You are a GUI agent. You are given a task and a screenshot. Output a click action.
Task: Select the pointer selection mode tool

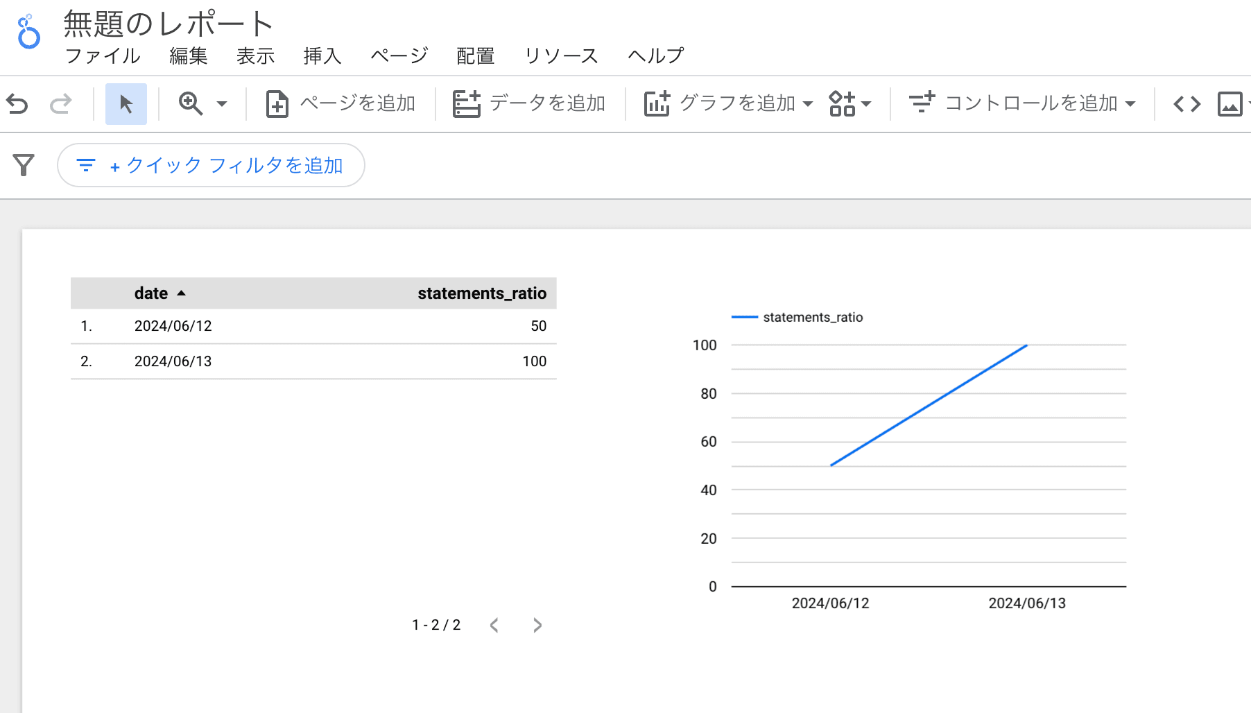pos(126,104)
